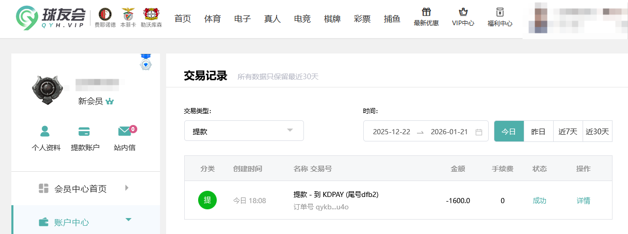Image resolution: width=628 pixels, height=234 pixels.
Task: Click the 成功 status text
Action: (539, 201)
